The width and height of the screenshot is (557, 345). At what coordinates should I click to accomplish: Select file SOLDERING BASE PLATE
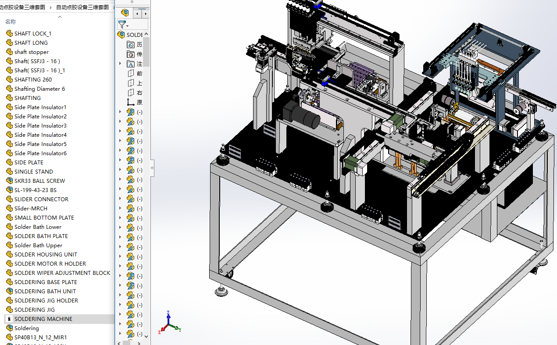(46, 282)
